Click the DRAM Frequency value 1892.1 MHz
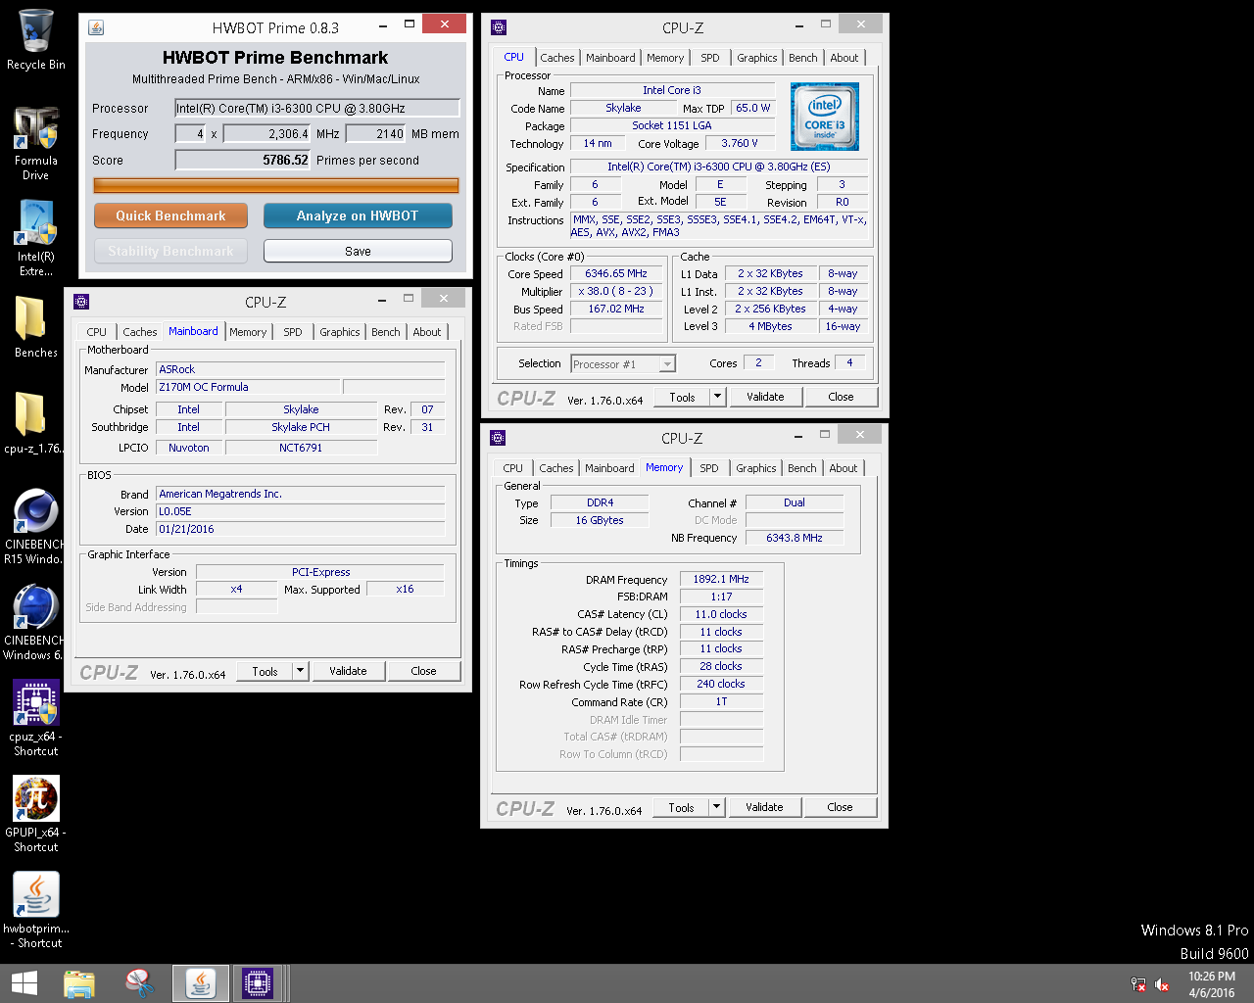This screenshot has width=1254, height=1003. 721,580
